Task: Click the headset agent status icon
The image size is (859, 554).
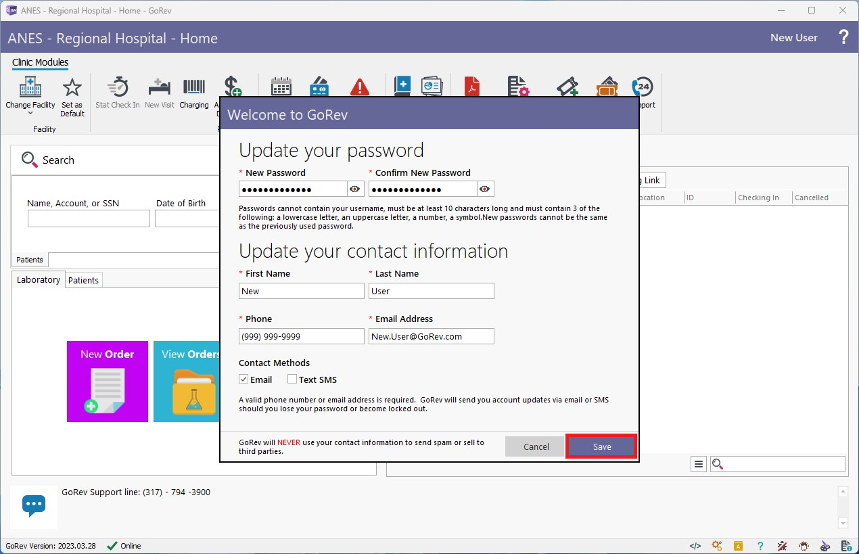Action: [x=804, y=546]
